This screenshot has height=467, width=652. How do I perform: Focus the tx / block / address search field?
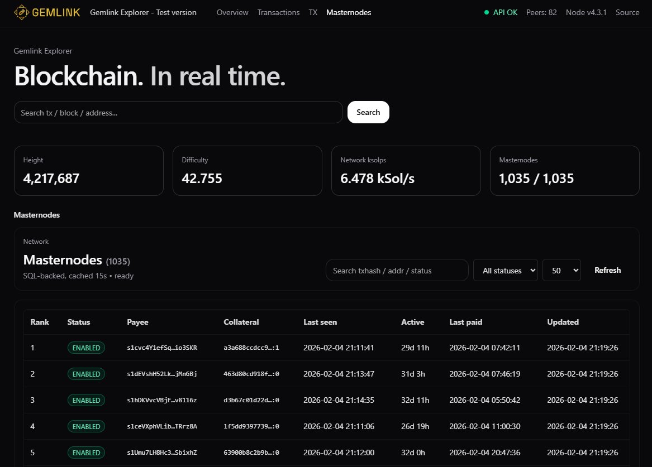pos(178,112)
